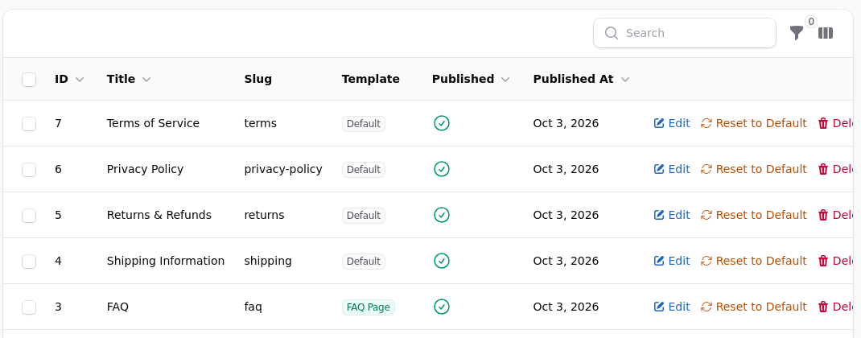
Task: Toggle table columns visibility icon
Action: pos(826,33)
